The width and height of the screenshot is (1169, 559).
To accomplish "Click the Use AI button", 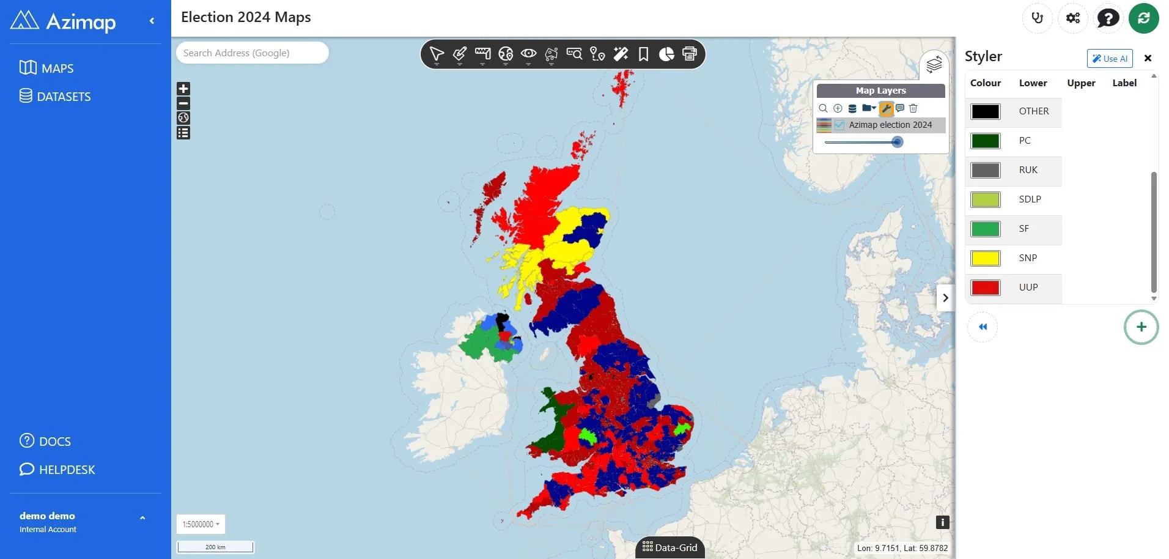I will coord(1110,59).
